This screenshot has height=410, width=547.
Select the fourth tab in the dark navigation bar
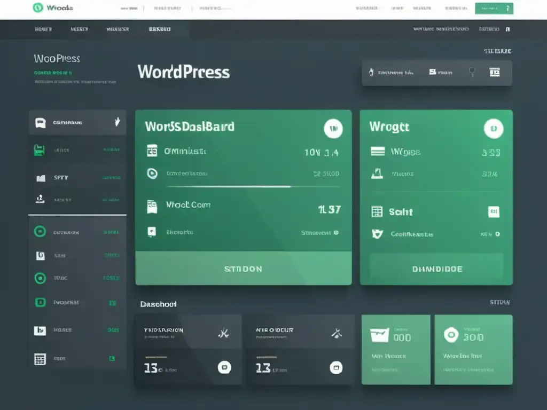coord(160,29)
